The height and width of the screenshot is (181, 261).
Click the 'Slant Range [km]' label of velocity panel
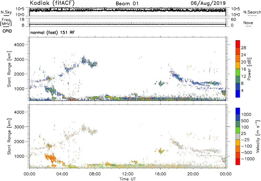[9, 136]
